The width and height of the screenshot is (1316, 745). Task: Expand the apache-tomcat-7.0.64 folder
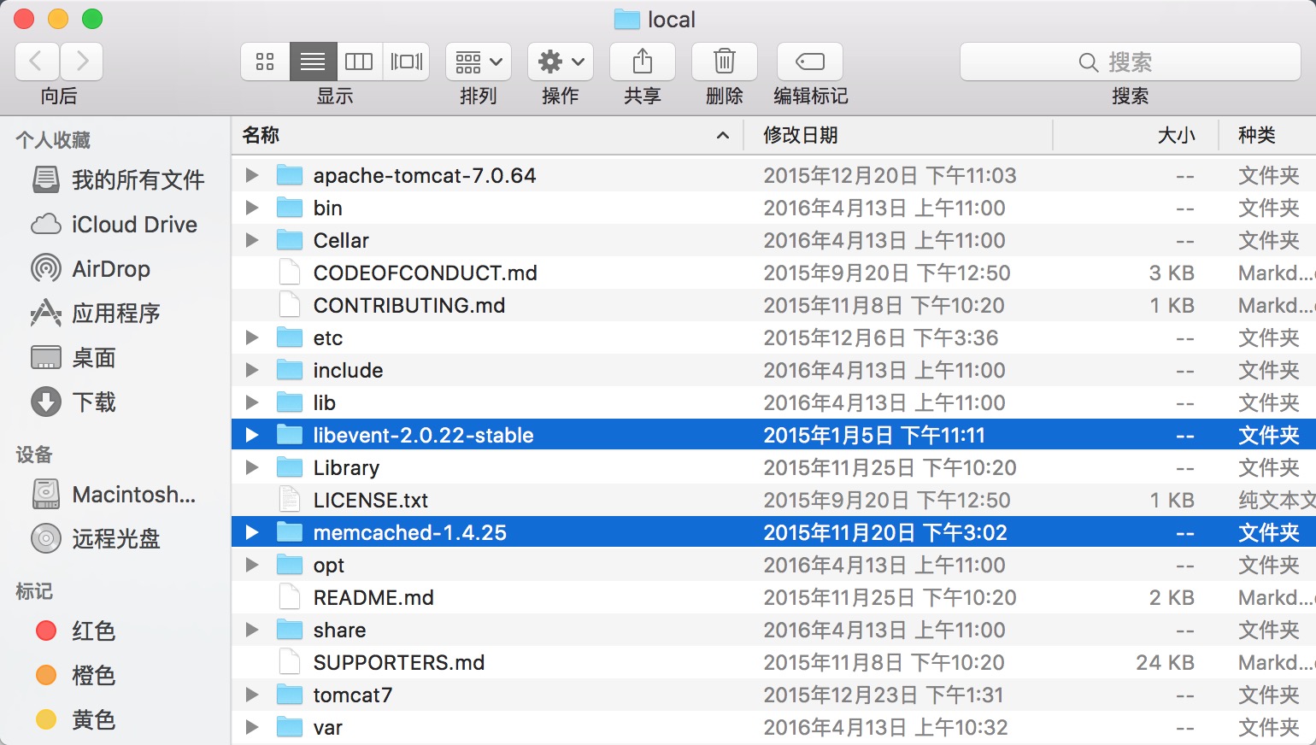point(252,175)
